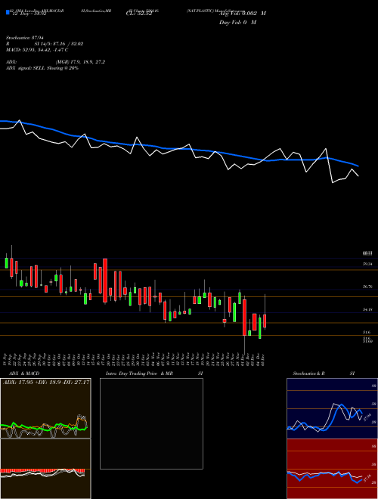378x499 pixels.
Task: Open the MACD histogram mini chart
Action: (45, 469)
